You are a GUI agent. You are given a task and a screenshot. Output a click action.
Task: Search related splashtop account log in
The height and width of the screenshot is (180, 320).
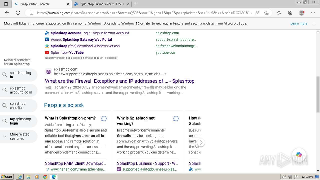(19, 90)
